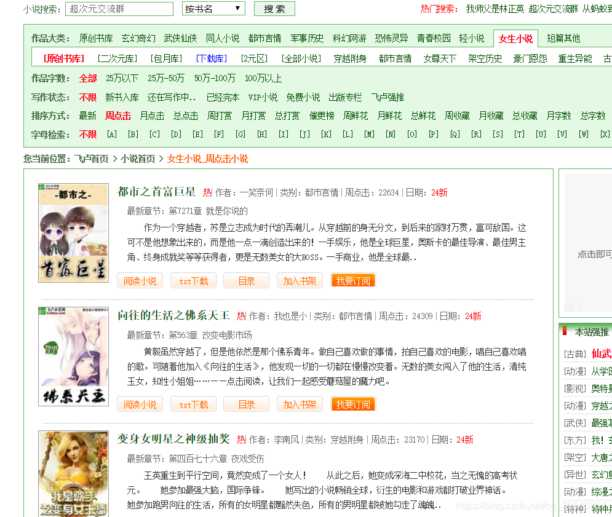612x517 pixels.
Task: Open 向往的生活之佛系天王 cover thumbnail
Action: click(73, 357)
